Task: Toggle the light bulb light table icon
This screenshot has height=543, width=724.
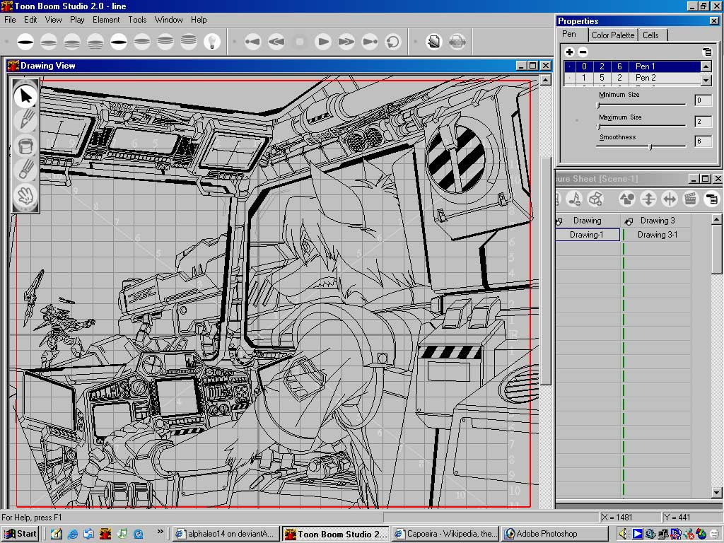Action: 212,42
